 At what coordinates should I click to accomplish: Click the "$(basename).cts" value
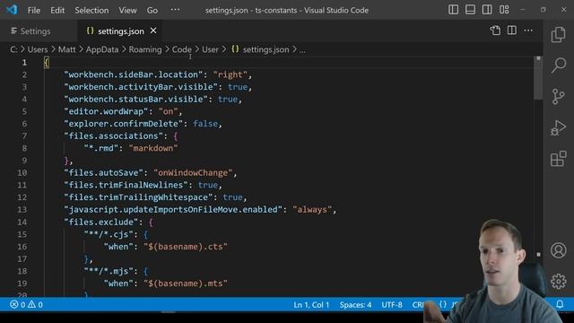(186, 247)
